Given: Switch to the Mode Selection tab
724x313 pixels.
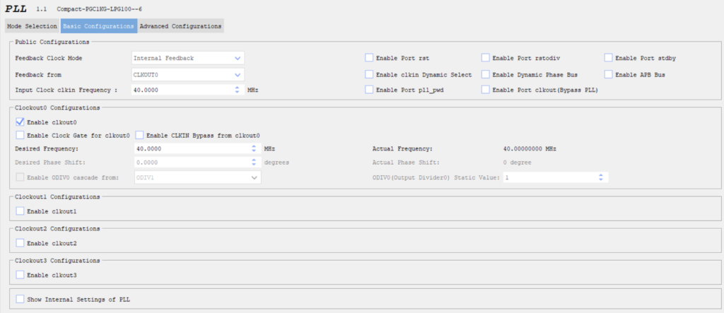Looking at the screenshot, I should tap(32, 26).
